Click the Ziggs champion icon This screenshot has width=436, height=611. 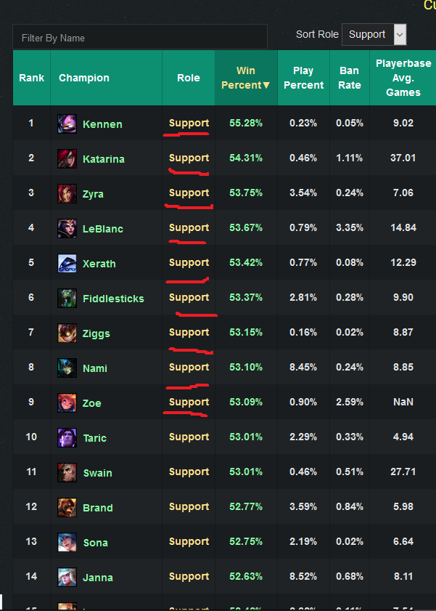(x=67, y=333)
